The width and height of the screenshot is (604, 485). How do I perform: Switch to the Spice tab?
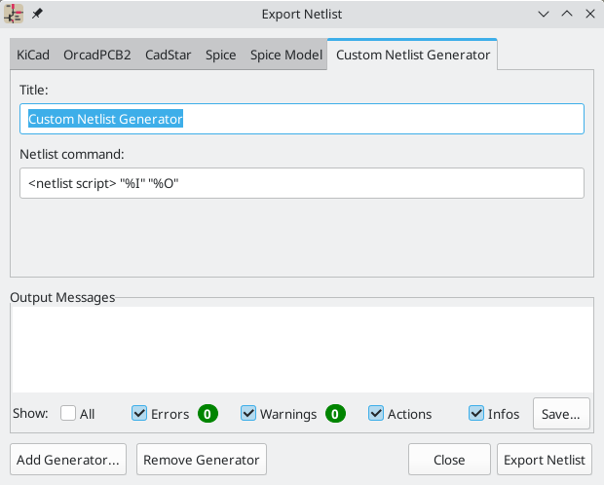220,56
